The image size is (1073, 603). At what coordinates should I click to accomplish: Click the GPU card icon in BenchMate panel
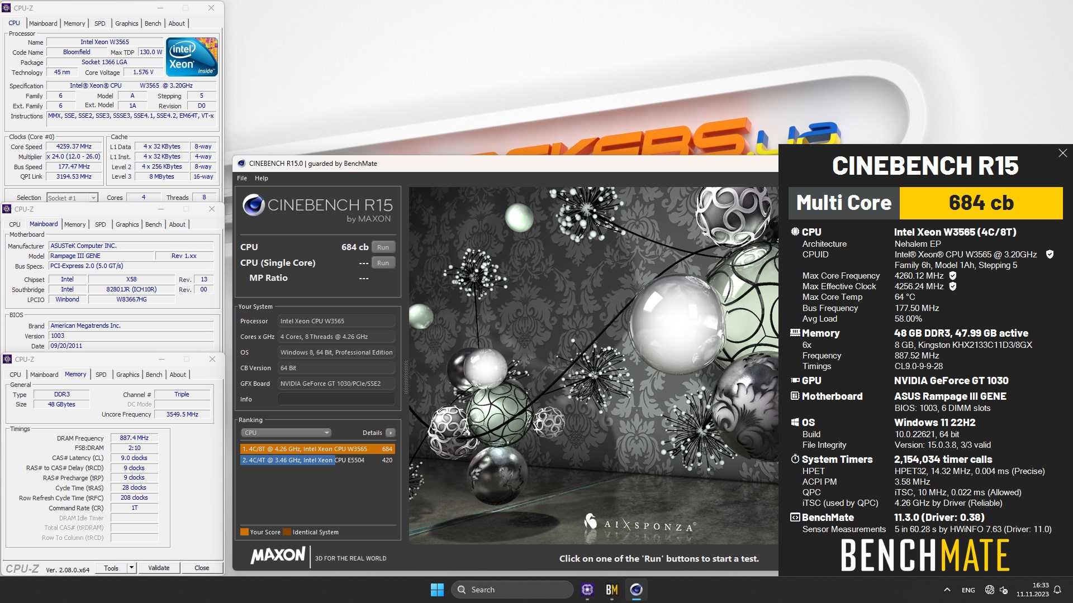[x=795, y=380]
